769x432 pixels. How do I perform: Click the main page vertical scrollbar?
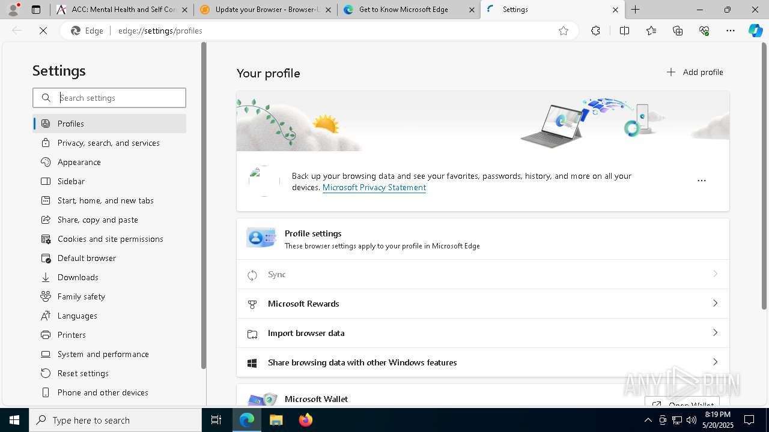point(764,176)
